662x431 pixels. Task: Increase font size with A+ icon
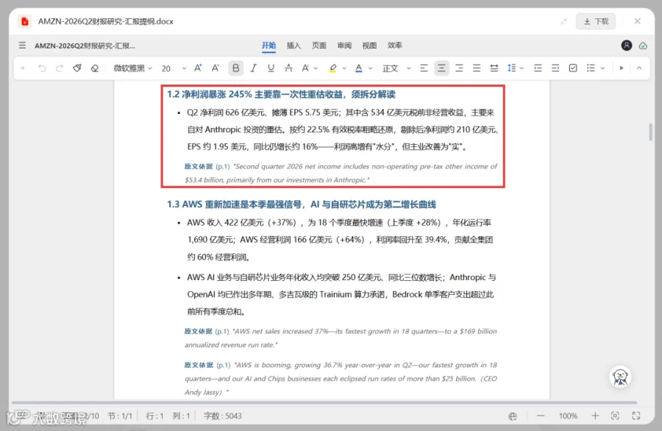tap(198, 68)
